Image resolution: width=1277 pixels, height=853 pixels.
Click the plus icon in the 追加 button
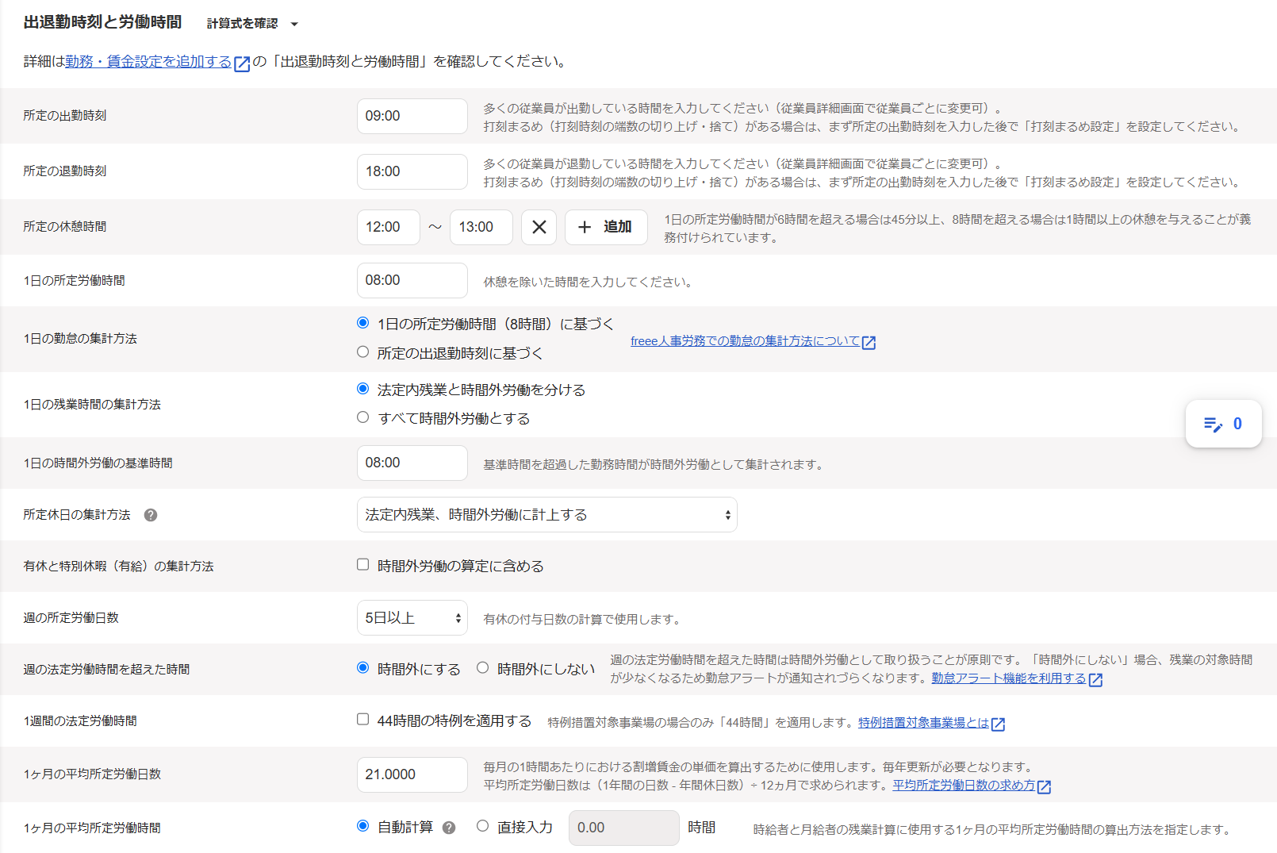point(585,227)
